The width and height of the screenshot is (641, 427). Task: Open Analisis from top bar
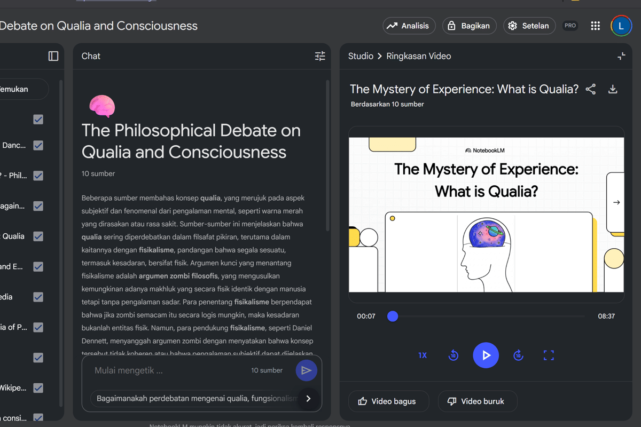tap(409, 26)
